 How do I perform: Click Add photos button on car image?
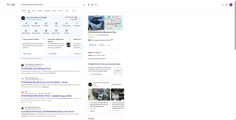pos(93,29)
